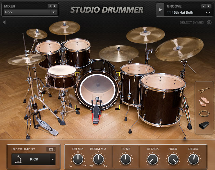Select the tambourine percussion icon

pyautogui.click(x=204, y=113)
